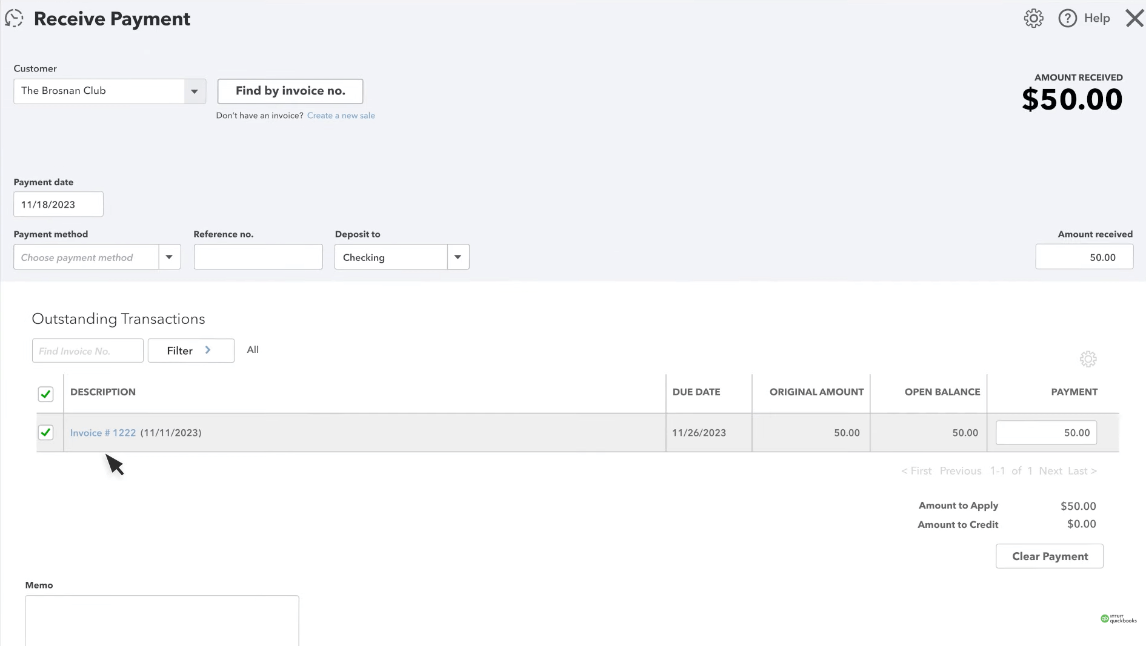This screenshot has width=1146, height=646.
Task: Open the settings gear in header
Action: pyautogui.click(x=1033, y=19)
